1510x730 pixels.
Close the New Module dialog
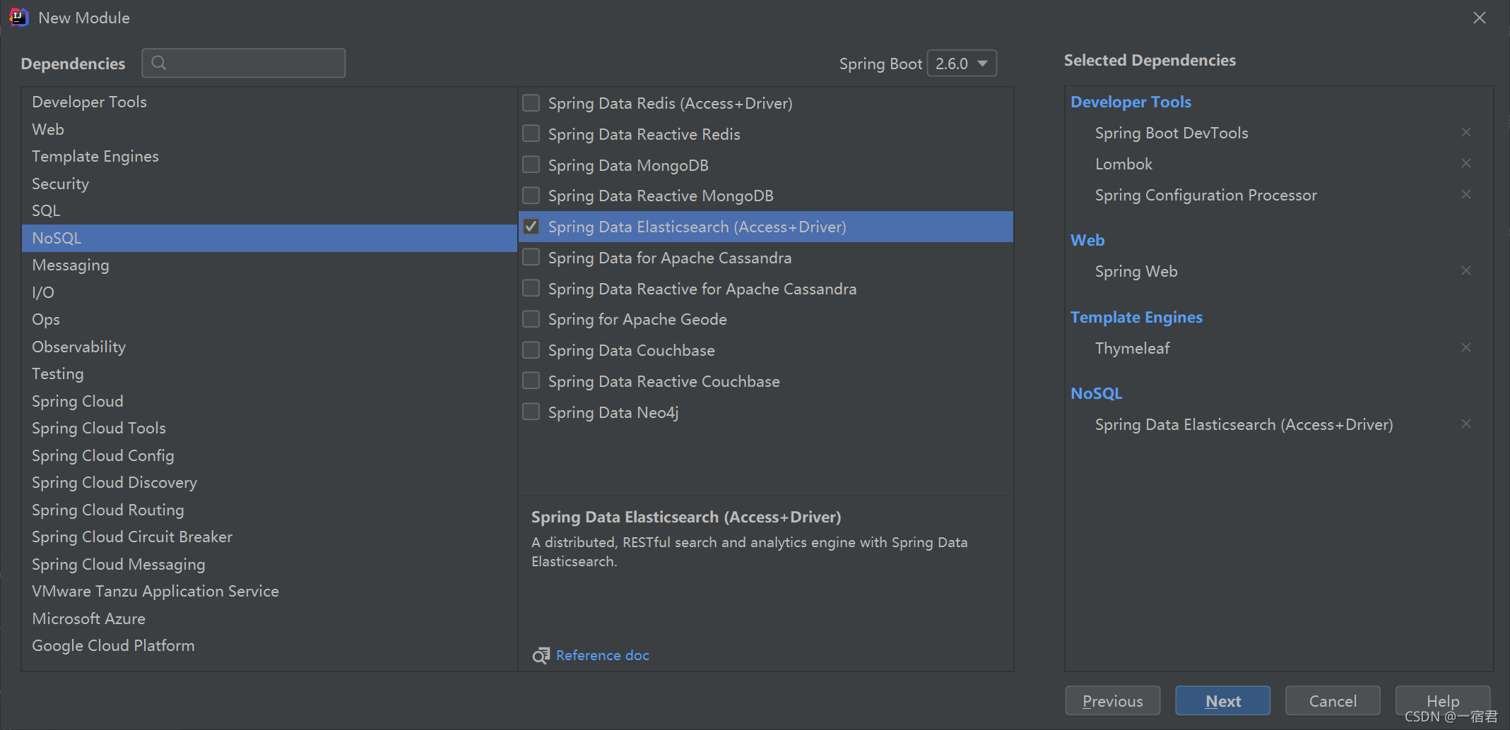tap(1480, 18)
